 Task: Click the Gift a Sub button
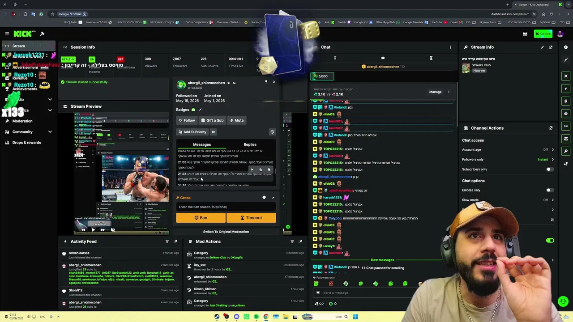click(x=212, y=120)
